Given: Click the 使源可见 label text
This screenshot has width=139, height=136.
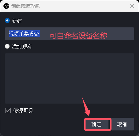Looking at the screenshot, I should pyautogui.click(x=23, y=110).
